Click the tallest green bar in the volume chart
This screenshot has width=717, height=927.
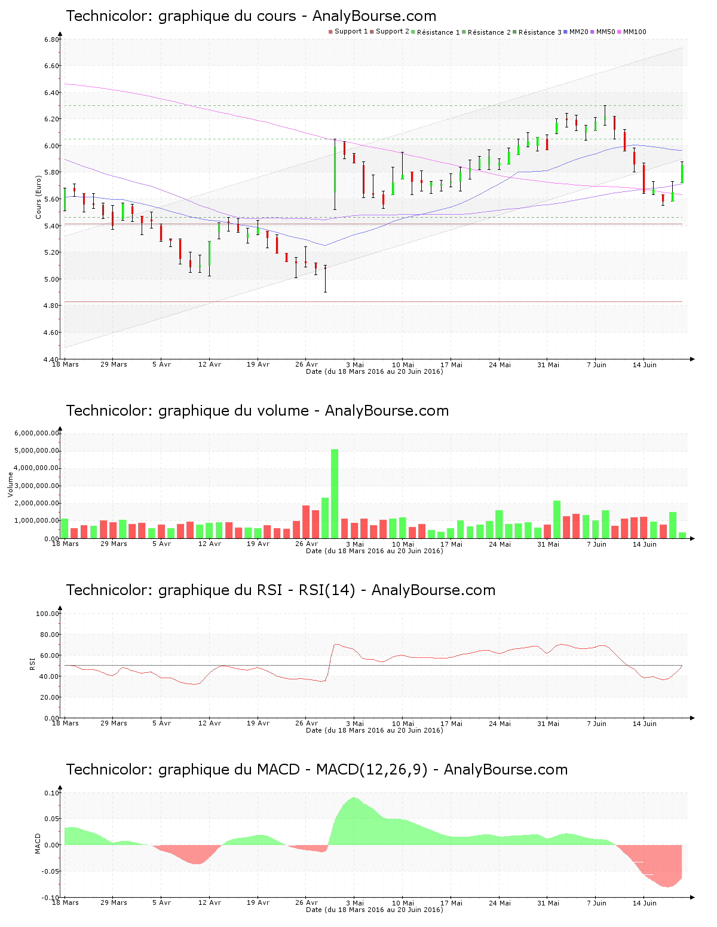tap(335, 493)
